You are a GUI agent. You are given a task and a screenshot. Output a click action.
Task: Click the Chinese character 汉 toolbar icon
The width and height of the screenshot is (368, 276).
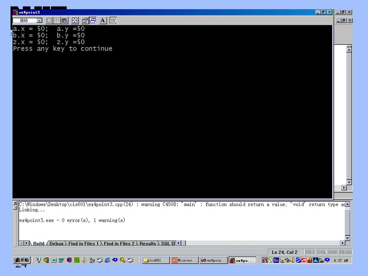coord(113,20)
